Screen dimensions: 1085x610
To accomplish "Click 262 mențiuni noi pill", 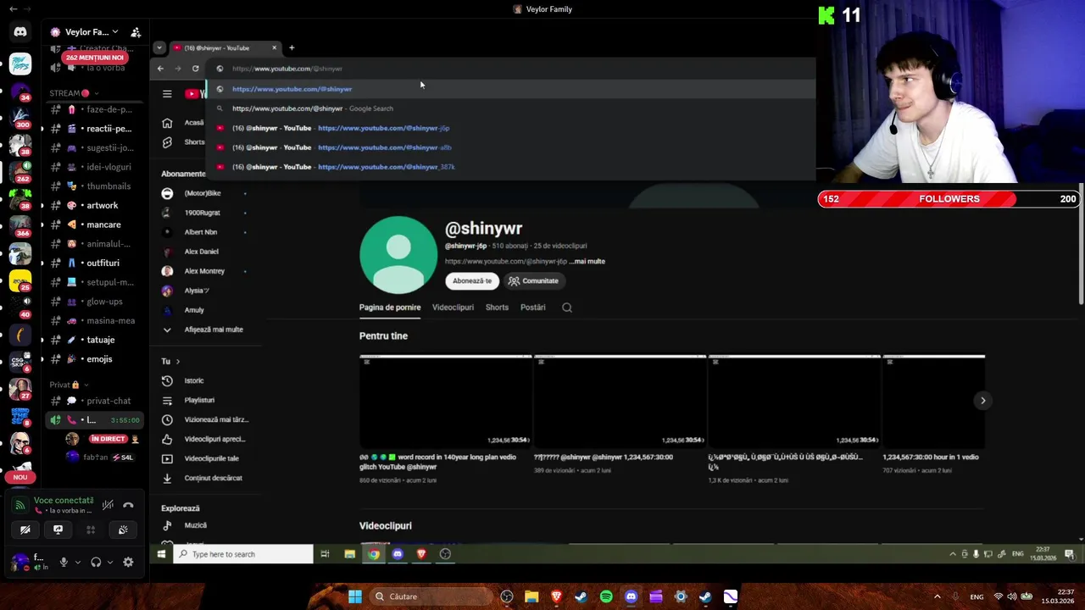I will (94, 58).
